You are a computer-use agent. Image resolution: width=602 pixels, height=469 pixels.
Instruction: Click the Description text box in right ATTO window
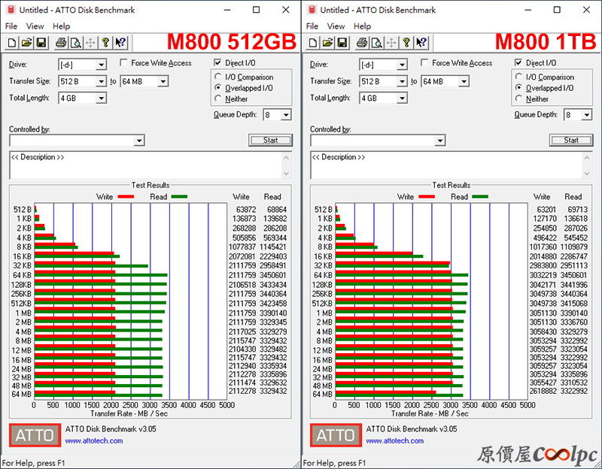pyautogui.click(x=447, y=165)
